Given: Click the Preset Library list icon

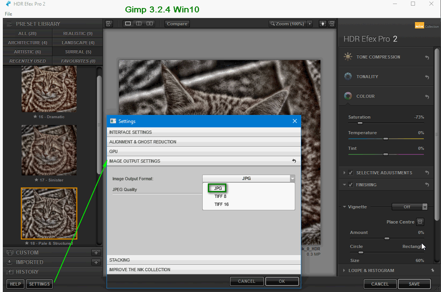Looking at the screenshot, I should click(x=9, y=24).
